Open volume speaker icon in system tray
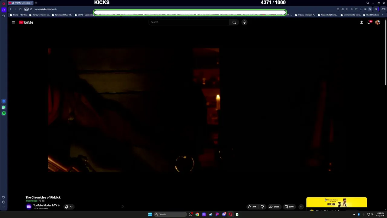The width and height of the screenshot is (387, 218). (372, 214)
